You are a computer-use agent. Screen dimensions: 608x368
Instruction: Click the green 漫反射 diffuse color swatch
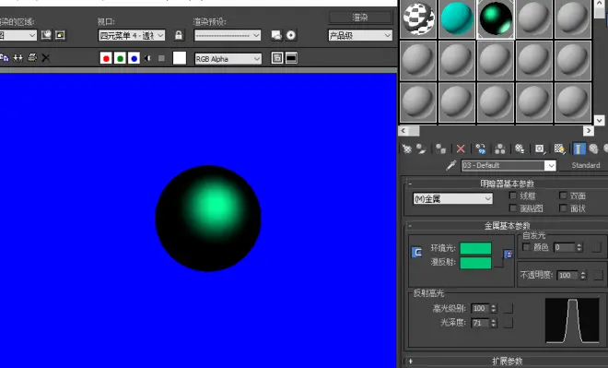click(475, 263)
